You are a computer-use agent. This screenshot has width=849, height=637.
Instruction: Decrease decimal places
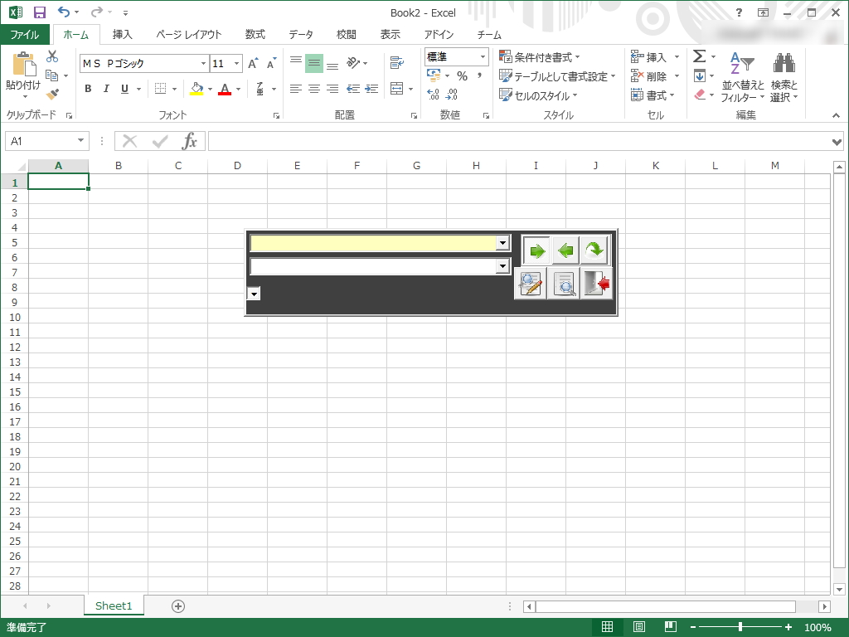pyautogui.click(x=452, y=95)
